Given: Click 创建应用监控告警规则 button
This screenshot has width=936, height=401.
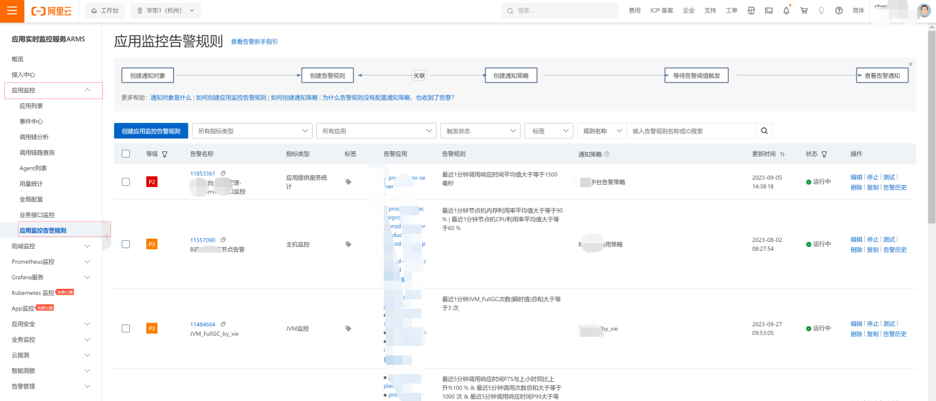Looking at the screenshot, I should (x=151, y=131).
